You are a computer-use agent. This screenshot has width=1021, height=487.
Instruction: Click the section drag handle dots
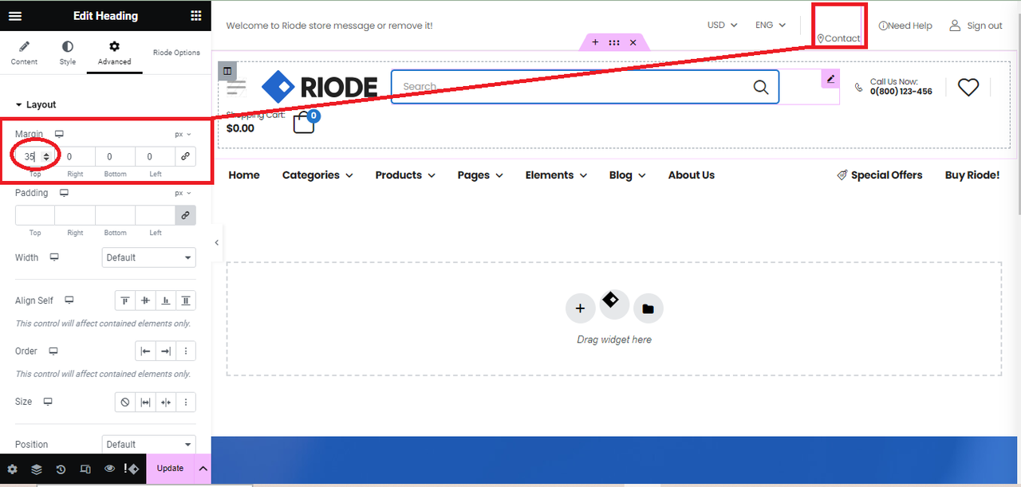pyautogui.click(x=614, y=42)
